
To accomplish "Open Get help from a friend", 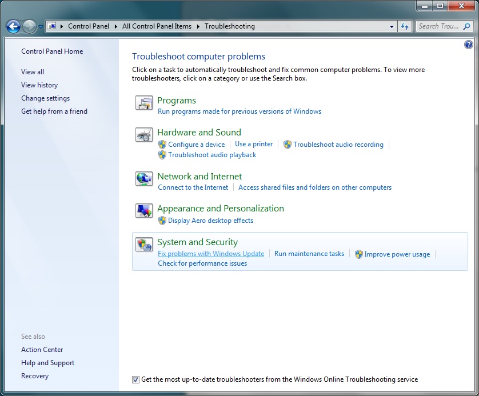I will click(x=54, y=111).
